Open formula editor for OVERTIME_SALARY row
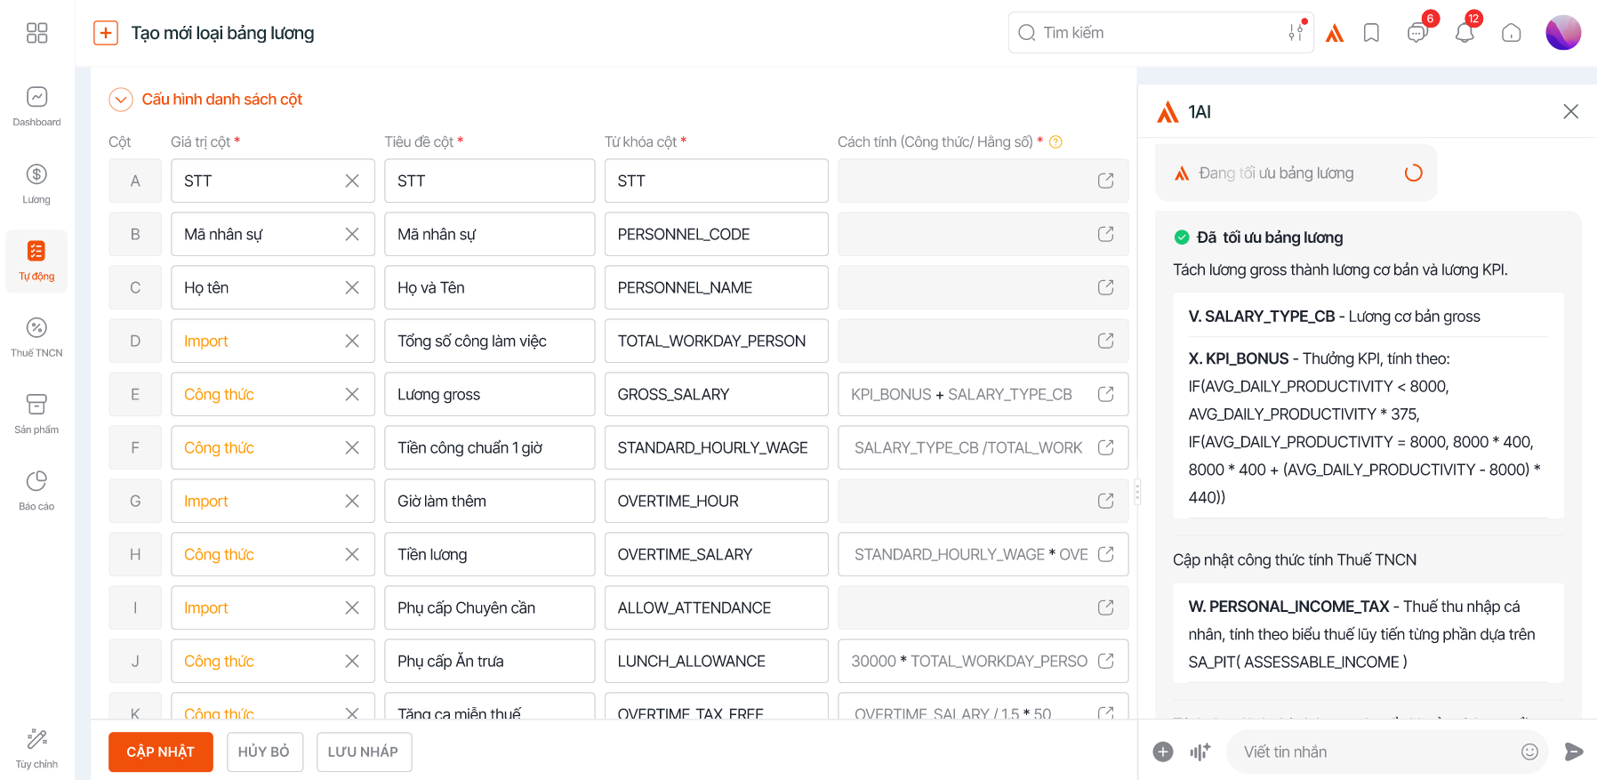The width and height of the screenshot is (1597, 780). tap(1106, 554)
